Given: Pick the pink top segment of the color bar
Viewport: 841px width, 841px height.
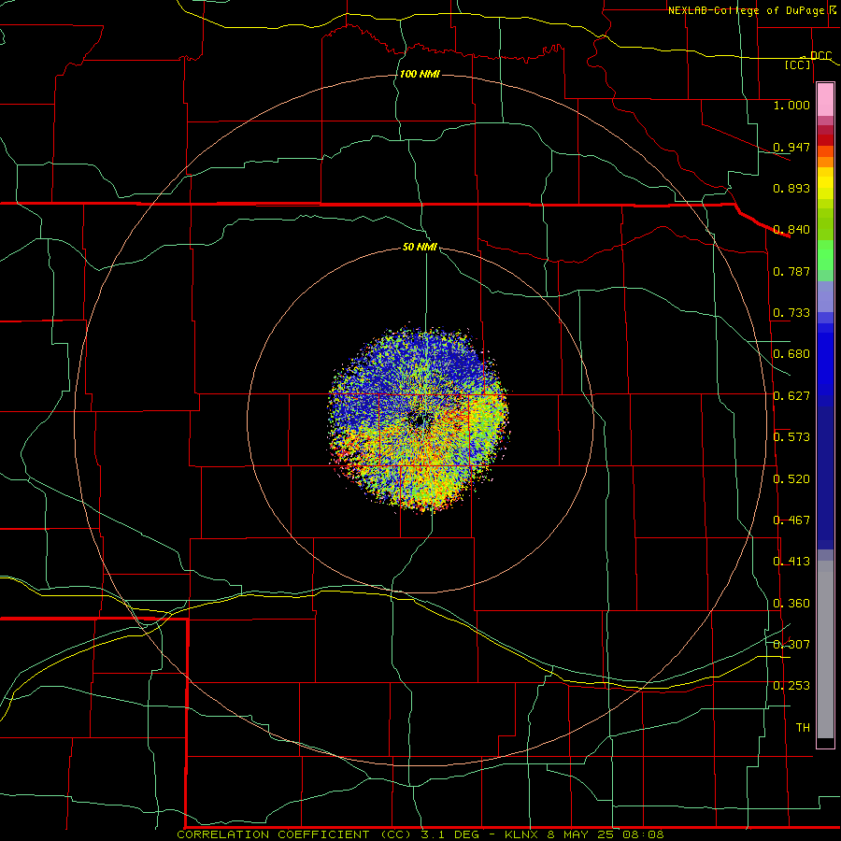Looking at the screenshot, I should (825, 99).
